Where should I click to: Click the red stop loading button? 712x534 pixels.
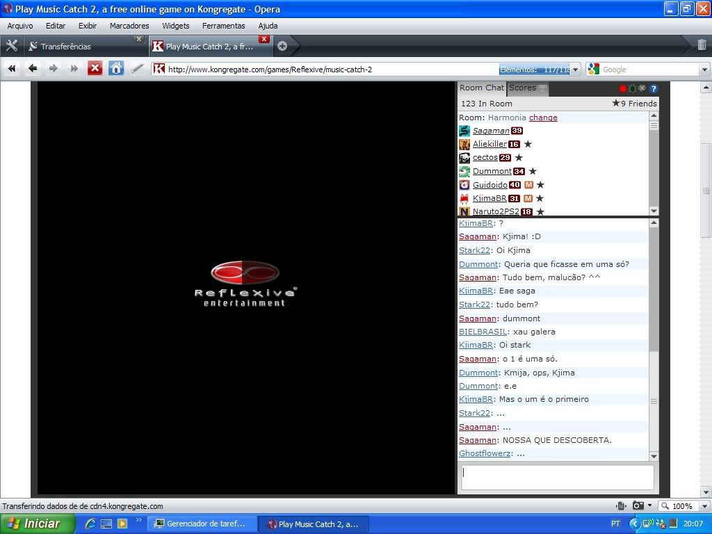coord(95,68)
